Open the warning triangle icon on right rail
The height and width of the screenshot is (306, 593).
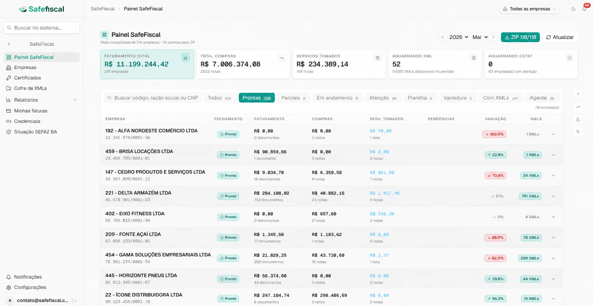[578, 119]
